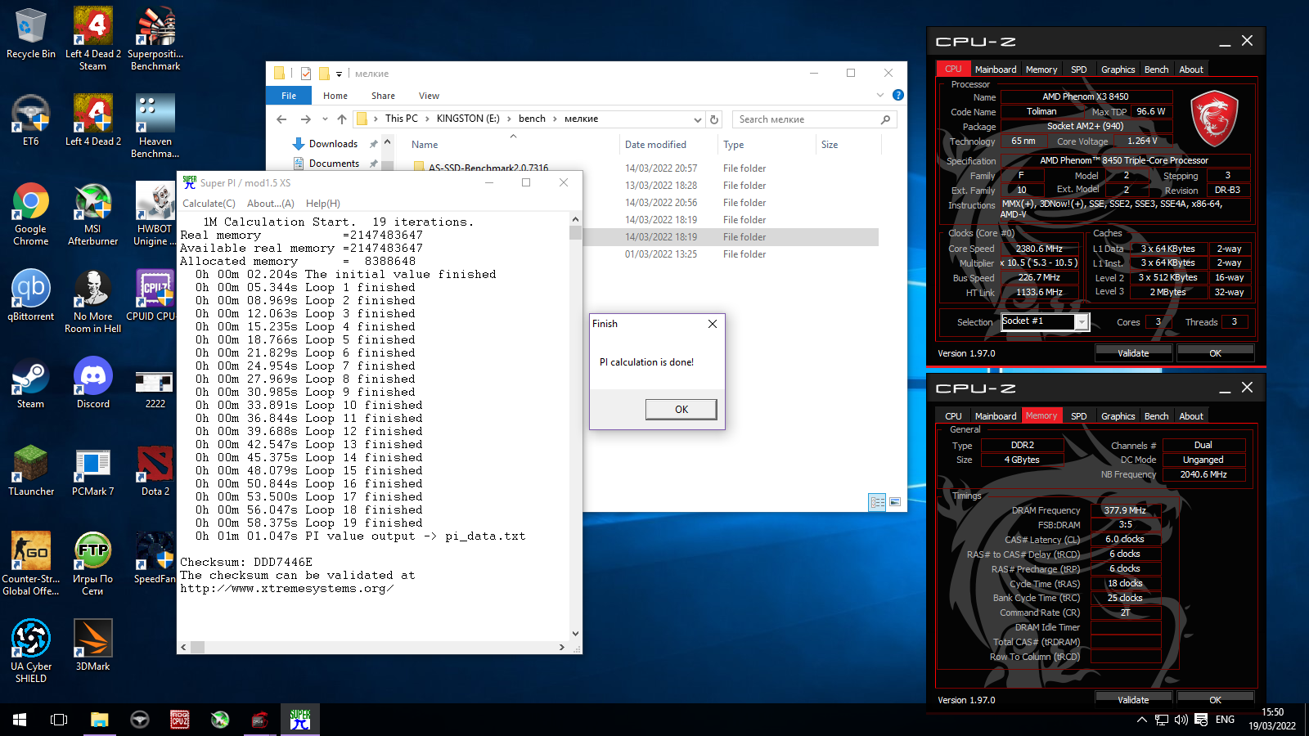
Task: Select the AS-SSD-Benchmark2.0.7316 folder
Action: click(488, 168)
